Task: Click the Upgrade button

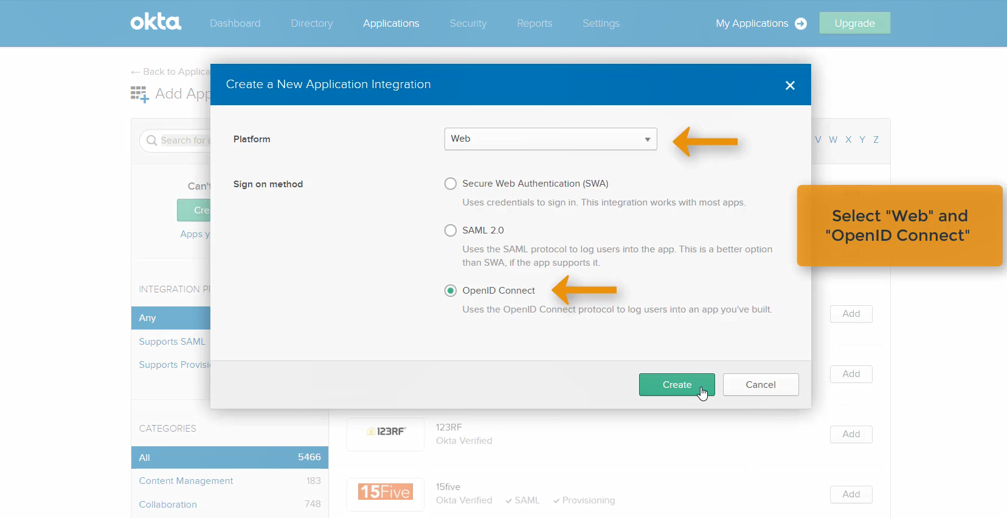Action: pos(854,23)
